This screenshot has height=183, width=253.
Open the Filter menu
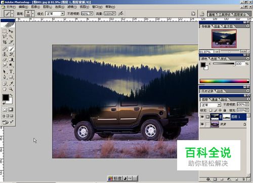pos(72,7)
